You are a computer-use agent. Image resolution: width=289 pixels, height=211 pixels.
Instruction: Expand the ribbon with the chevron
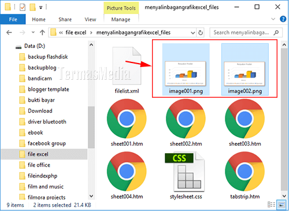(x=273, y=19)
